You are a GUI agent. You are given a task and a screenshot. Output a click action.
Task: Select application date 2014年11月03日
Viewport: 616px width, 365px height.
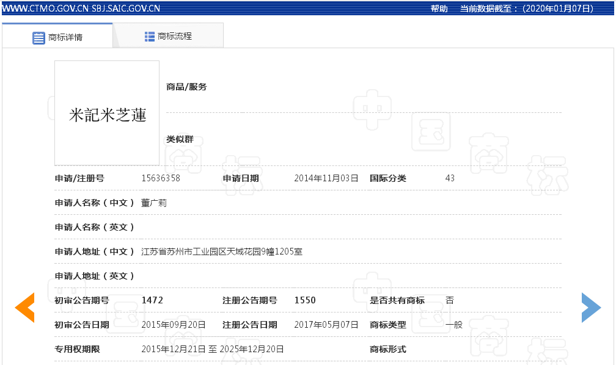326,178
